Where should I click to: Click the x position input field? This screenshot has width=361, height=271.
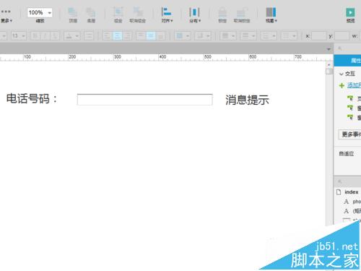tap(319, 36)
